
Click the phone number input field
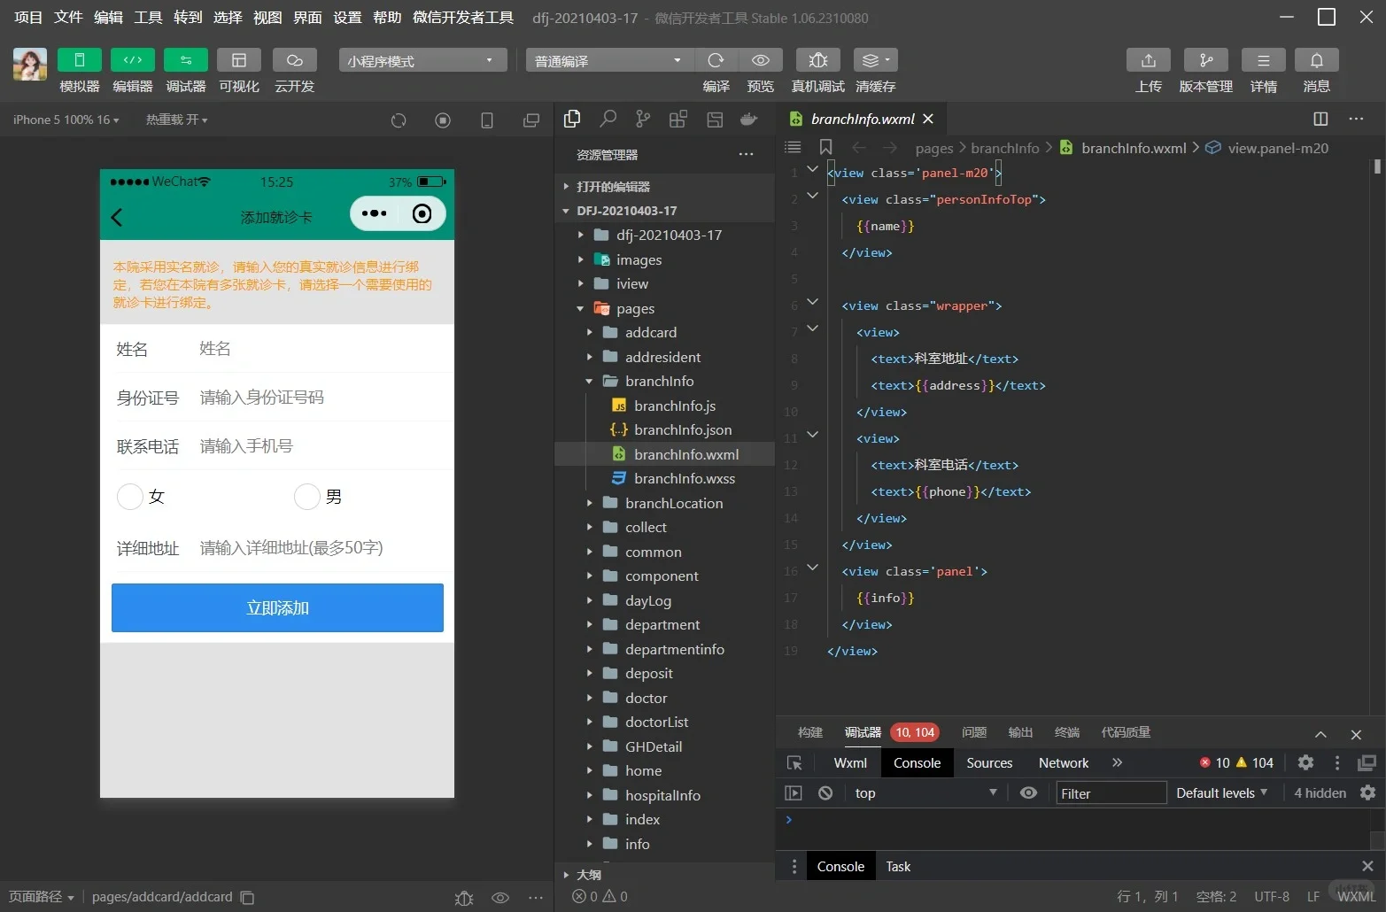coord(321,446)
